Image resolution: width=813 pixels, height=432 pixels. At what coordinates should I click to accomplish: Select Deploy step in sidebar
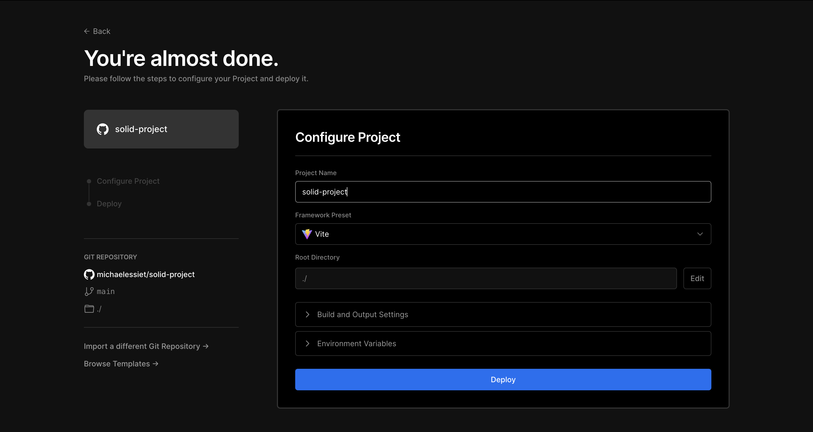[x=109, y=204]
